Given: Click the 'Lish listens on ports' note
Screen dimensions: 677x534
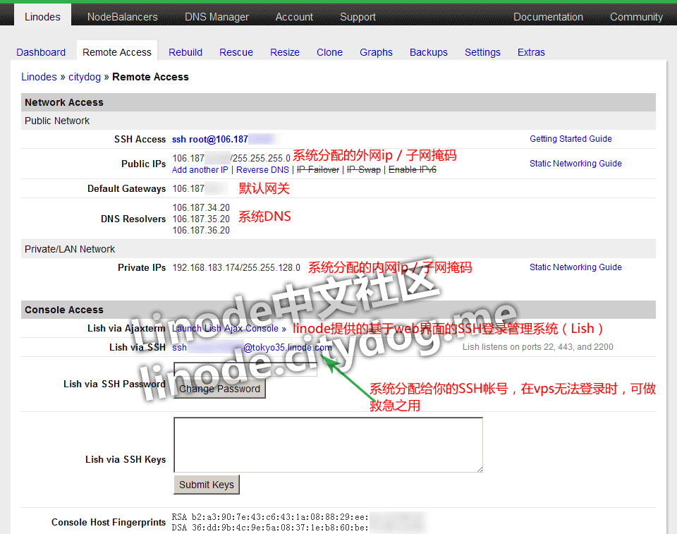Looking at the screenshot, I should [537, 347].
